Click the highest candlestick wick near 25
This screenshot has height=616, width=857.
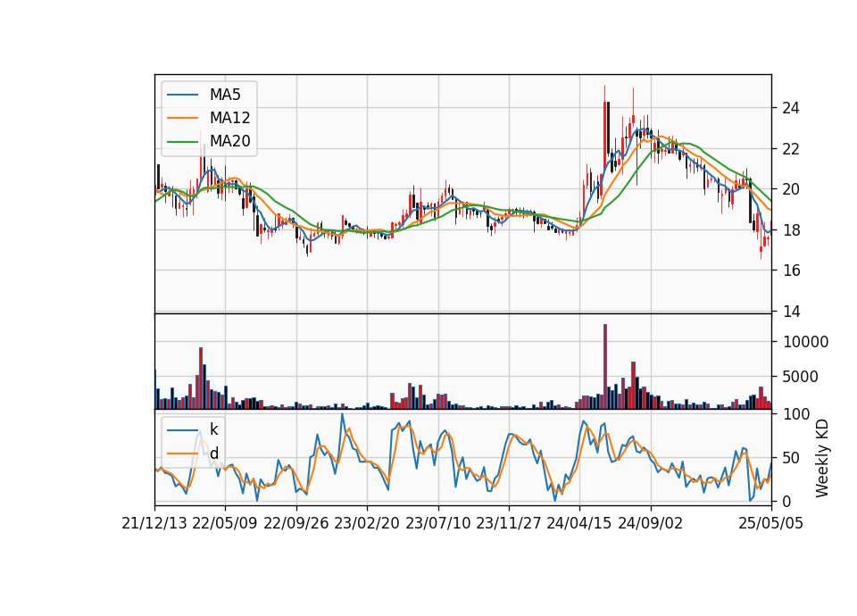(x=604, y=94)
